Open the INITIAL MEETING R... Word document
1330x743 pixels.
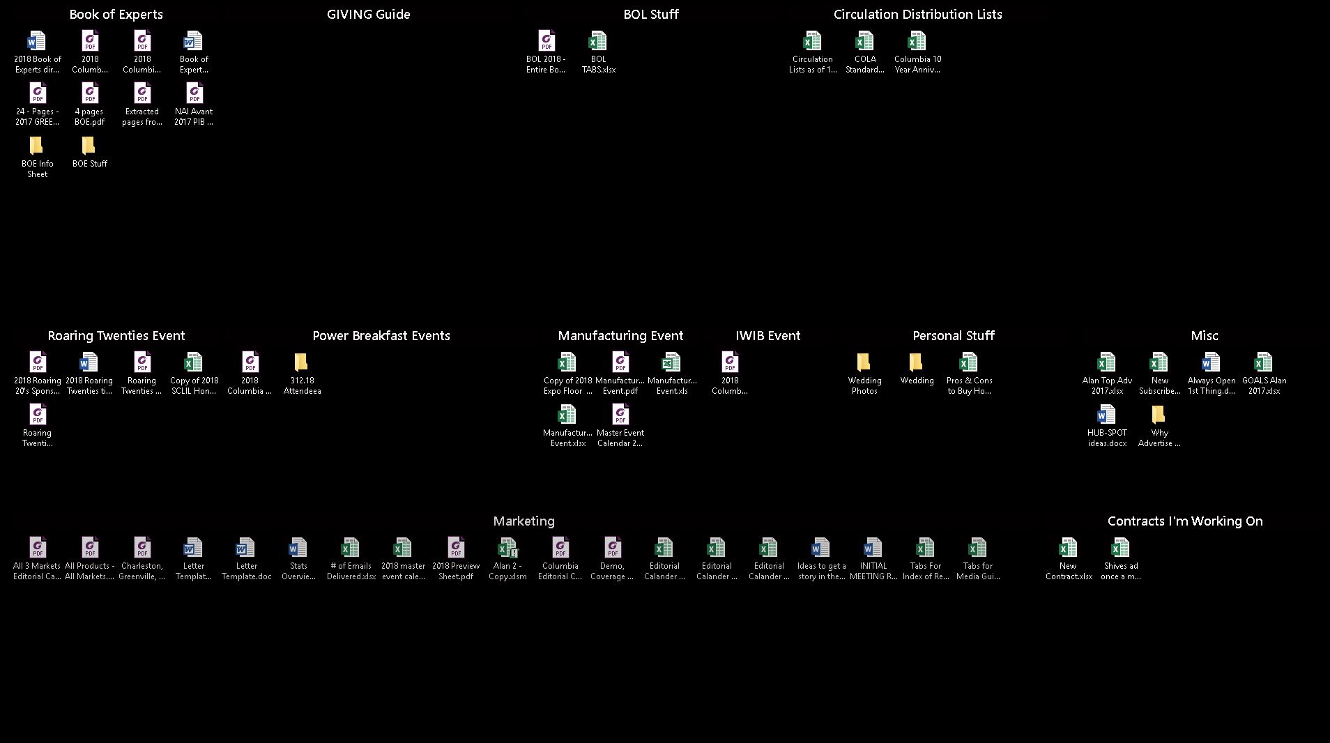[873, 558]
